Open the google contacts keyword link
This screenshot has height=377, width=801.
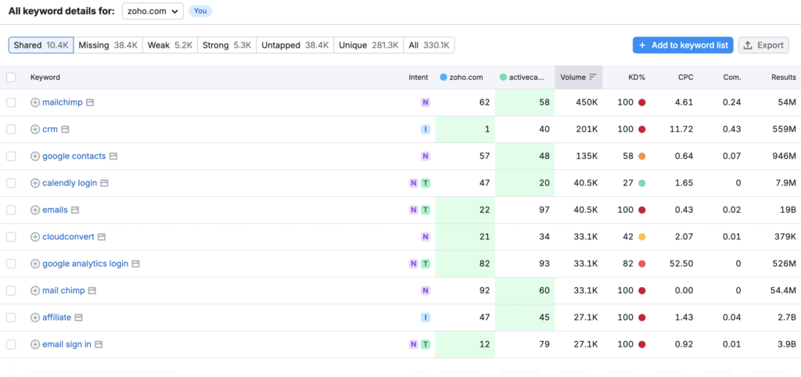click(x=74, y=156)
